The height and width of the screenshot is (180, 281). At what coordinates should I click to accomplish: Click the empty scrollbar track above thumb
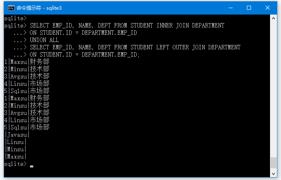273,89
